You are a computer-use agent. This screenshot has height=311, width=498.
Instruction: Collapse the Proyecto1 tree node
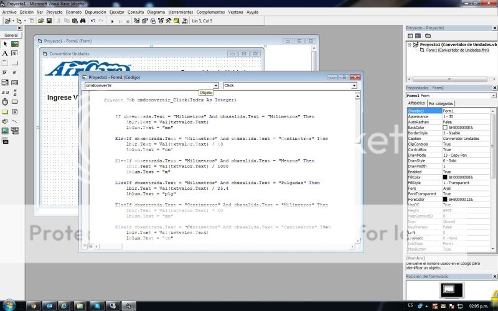click(x=410, y=45)
